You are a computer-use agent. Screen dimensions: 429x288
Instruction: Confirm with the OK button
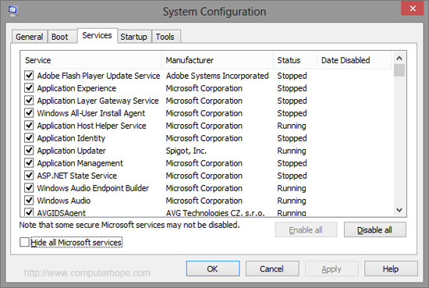coord(213,268)
